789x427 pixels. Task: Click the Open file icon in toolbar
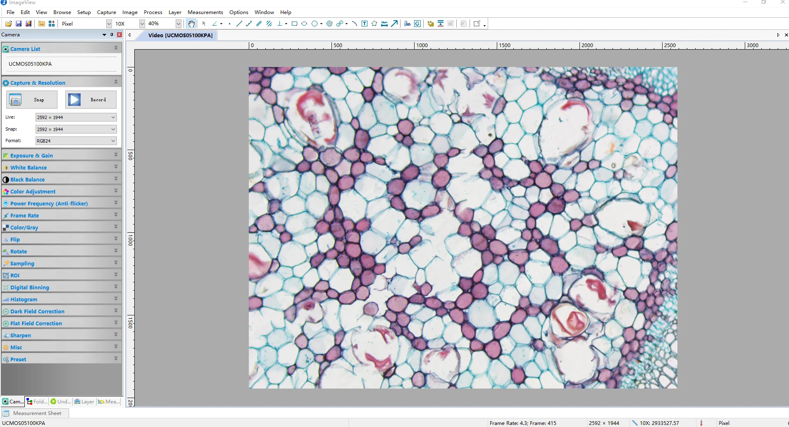coord(9,24)
